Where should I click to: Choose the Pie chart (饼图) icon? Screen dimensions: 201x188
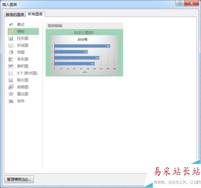pyautogui.click(x=11, y=52)
